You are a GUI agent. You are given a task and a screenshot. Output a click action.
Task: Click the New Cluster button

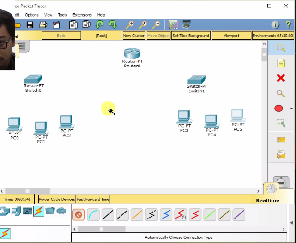tap(134, 36)
